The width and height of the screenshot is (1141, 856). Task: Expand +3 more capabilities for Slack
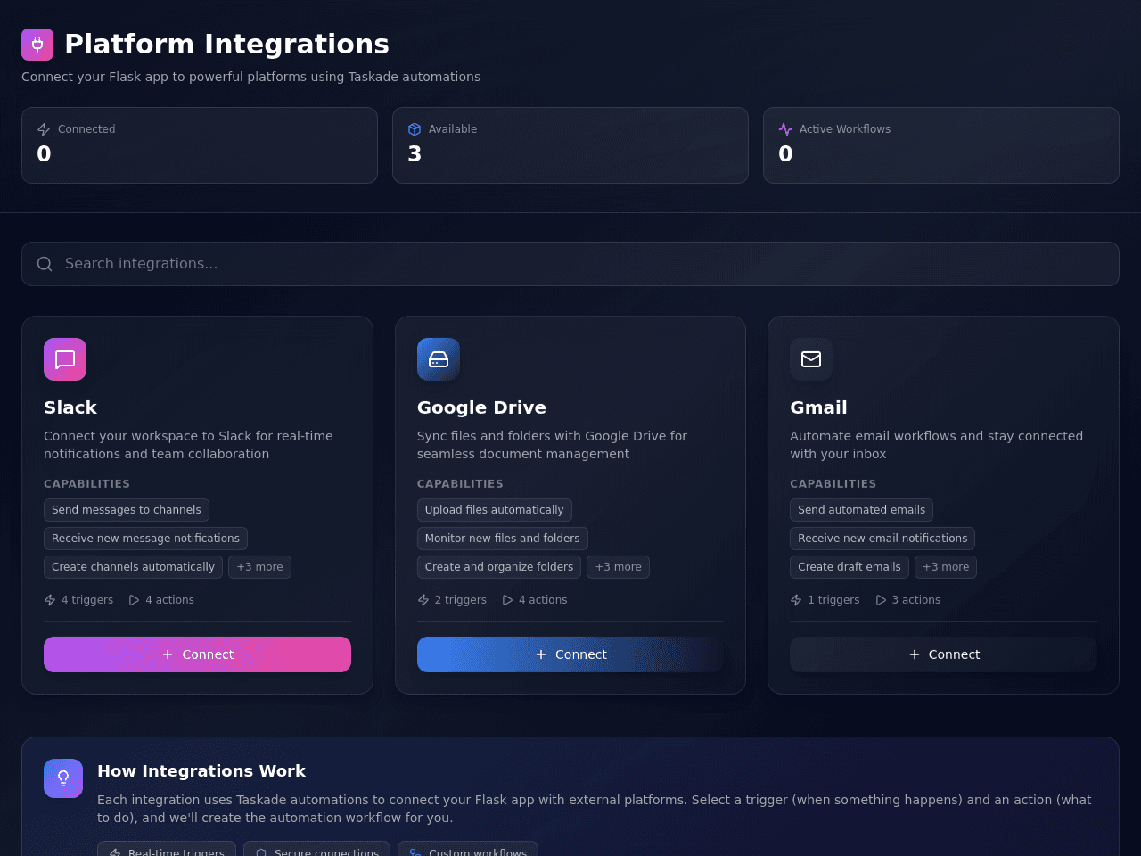pos(259,567)
